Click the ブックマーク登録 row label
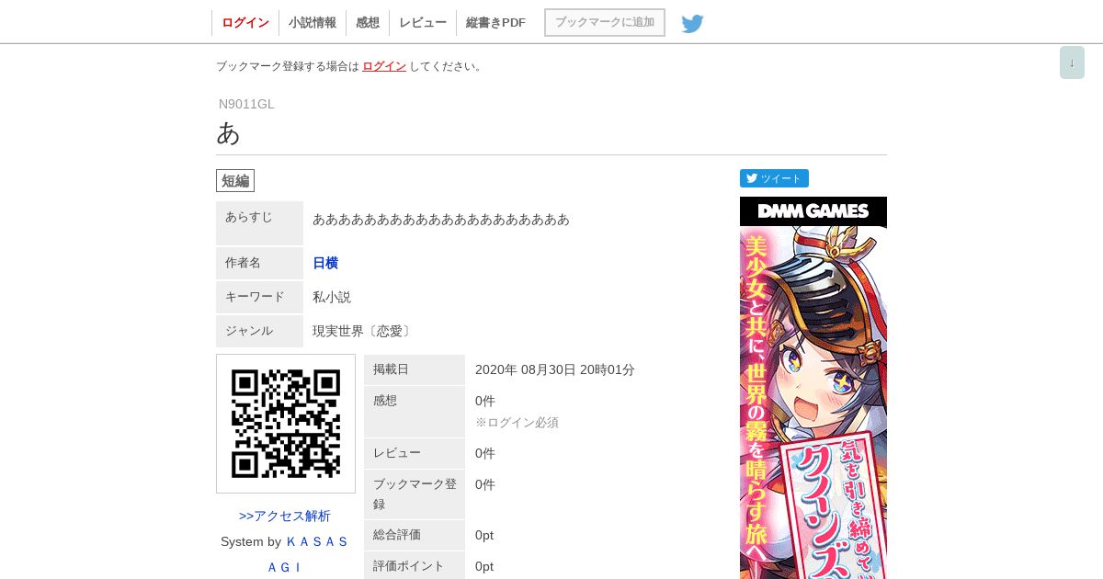 pyautogui.click(x=415, y=494)
